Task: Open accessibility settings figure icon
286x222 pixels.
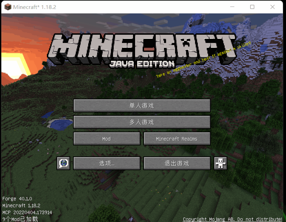Action: click(221, 163)
